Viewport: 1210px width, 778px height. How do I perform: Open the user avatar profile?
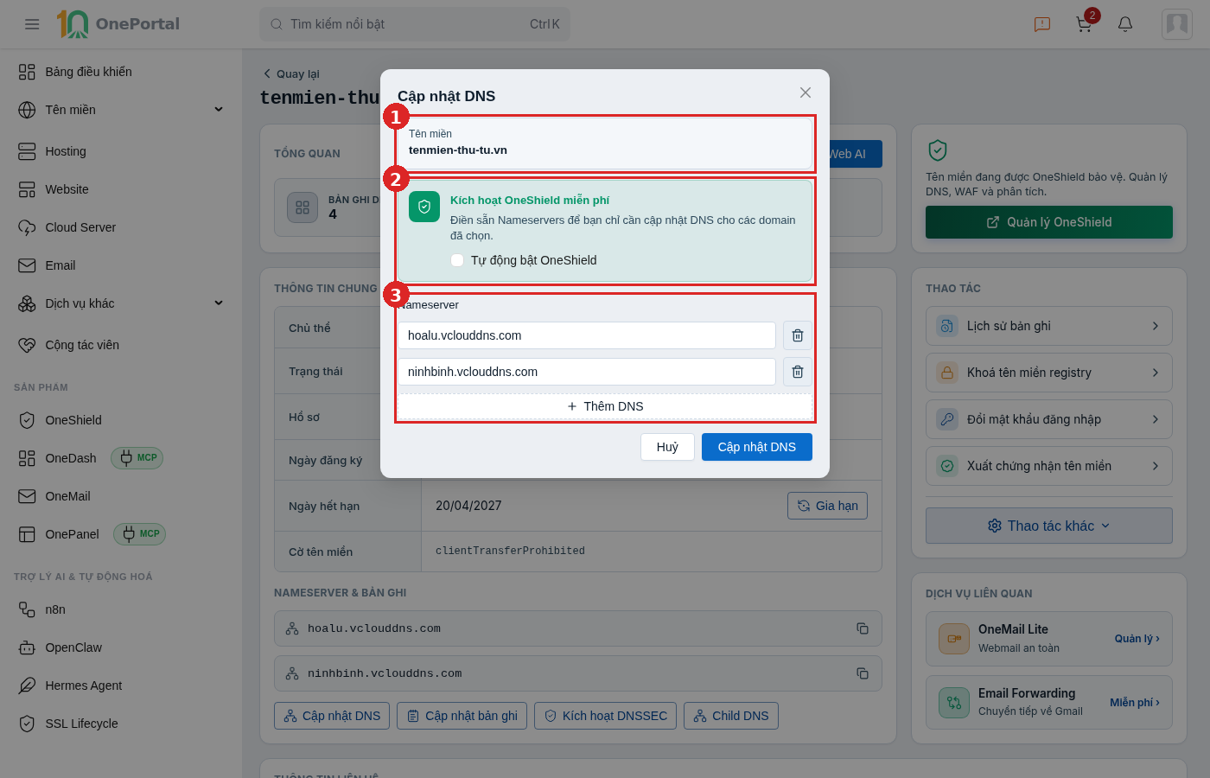[1177, 24]
